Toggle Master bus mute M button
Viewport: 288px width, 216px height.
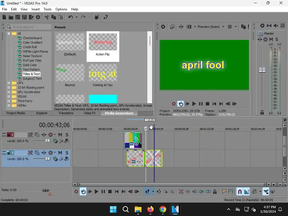click(271, 39)
